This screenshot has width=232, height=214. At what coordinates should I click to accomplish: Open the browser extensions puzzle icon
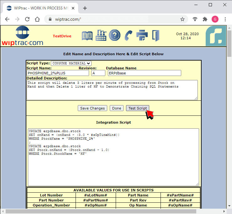point(205,19)
